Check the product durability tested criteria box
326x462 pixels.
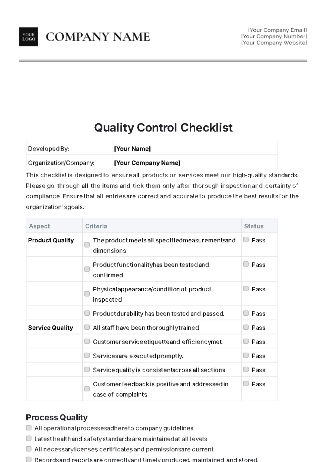click(x=87, y=313)
